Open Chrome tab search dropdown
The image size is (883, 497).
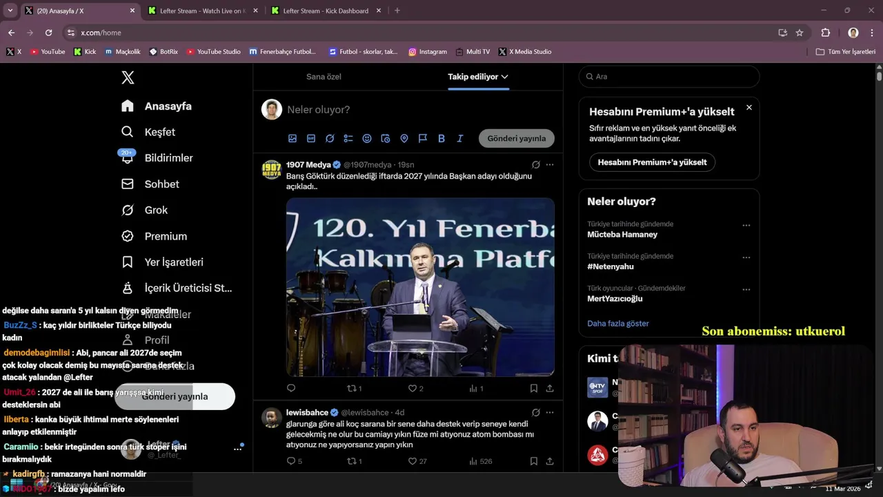click(x=10, y=11)
